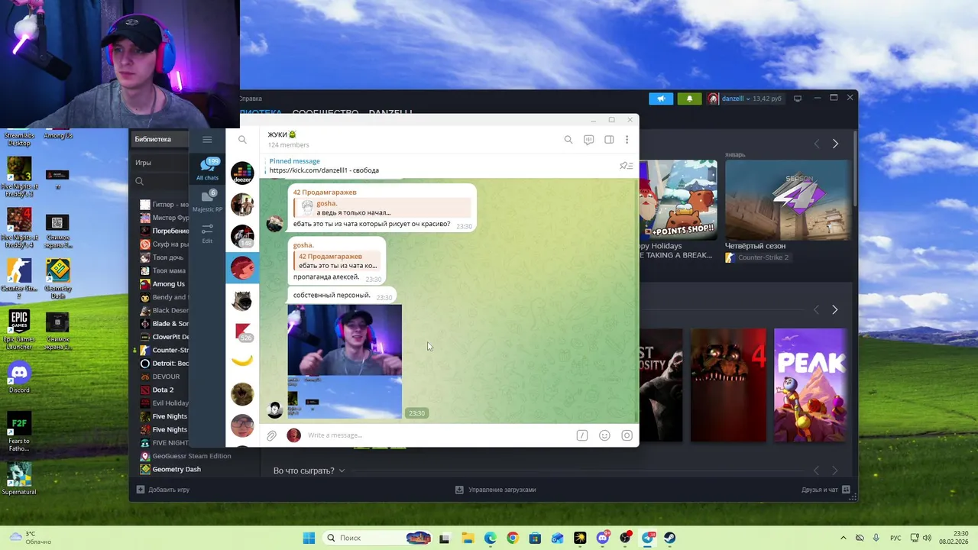
Task: Open chat with 148 unread badge
Action: click(x=242, y=236)
